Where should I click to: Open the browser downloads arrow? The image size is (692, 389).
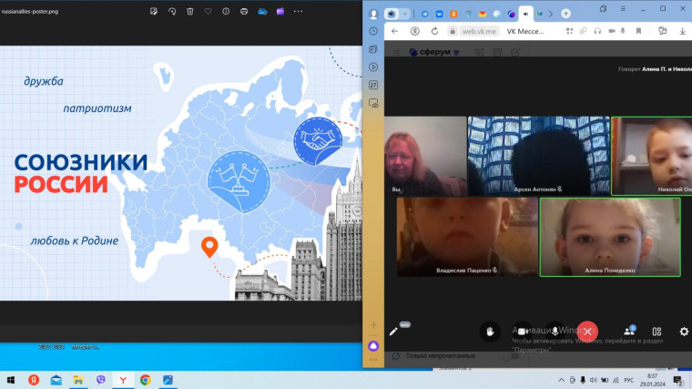683,31
